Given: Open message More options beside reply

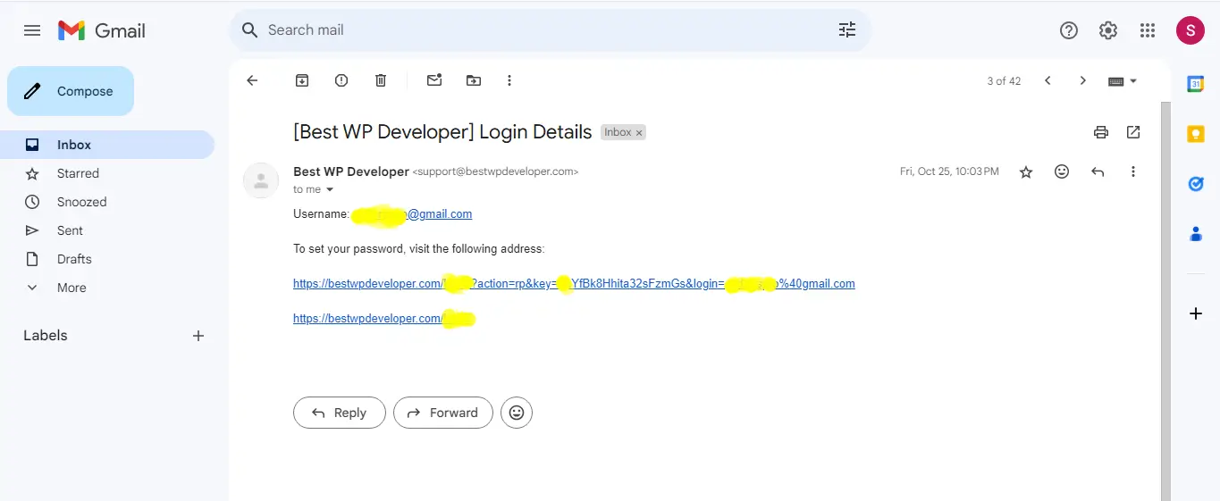Looking at the screenshot, I should (x=1133, y=171).
